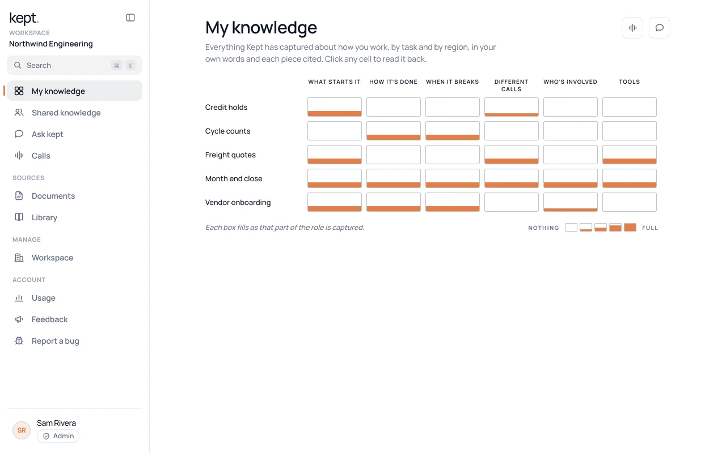Click the Library book icon
The image size is (726, 453).
point(19,217)
